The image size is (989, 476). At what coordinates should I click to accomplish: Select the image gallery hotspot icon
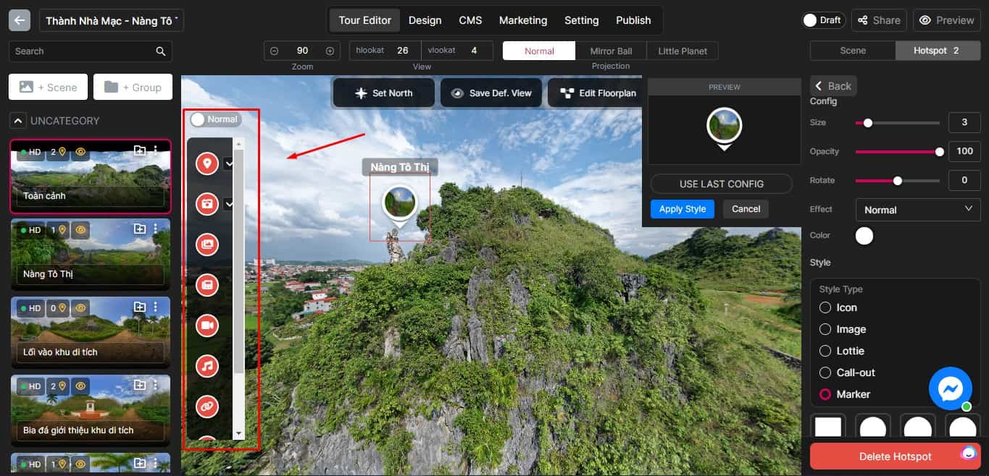(207, 245)
